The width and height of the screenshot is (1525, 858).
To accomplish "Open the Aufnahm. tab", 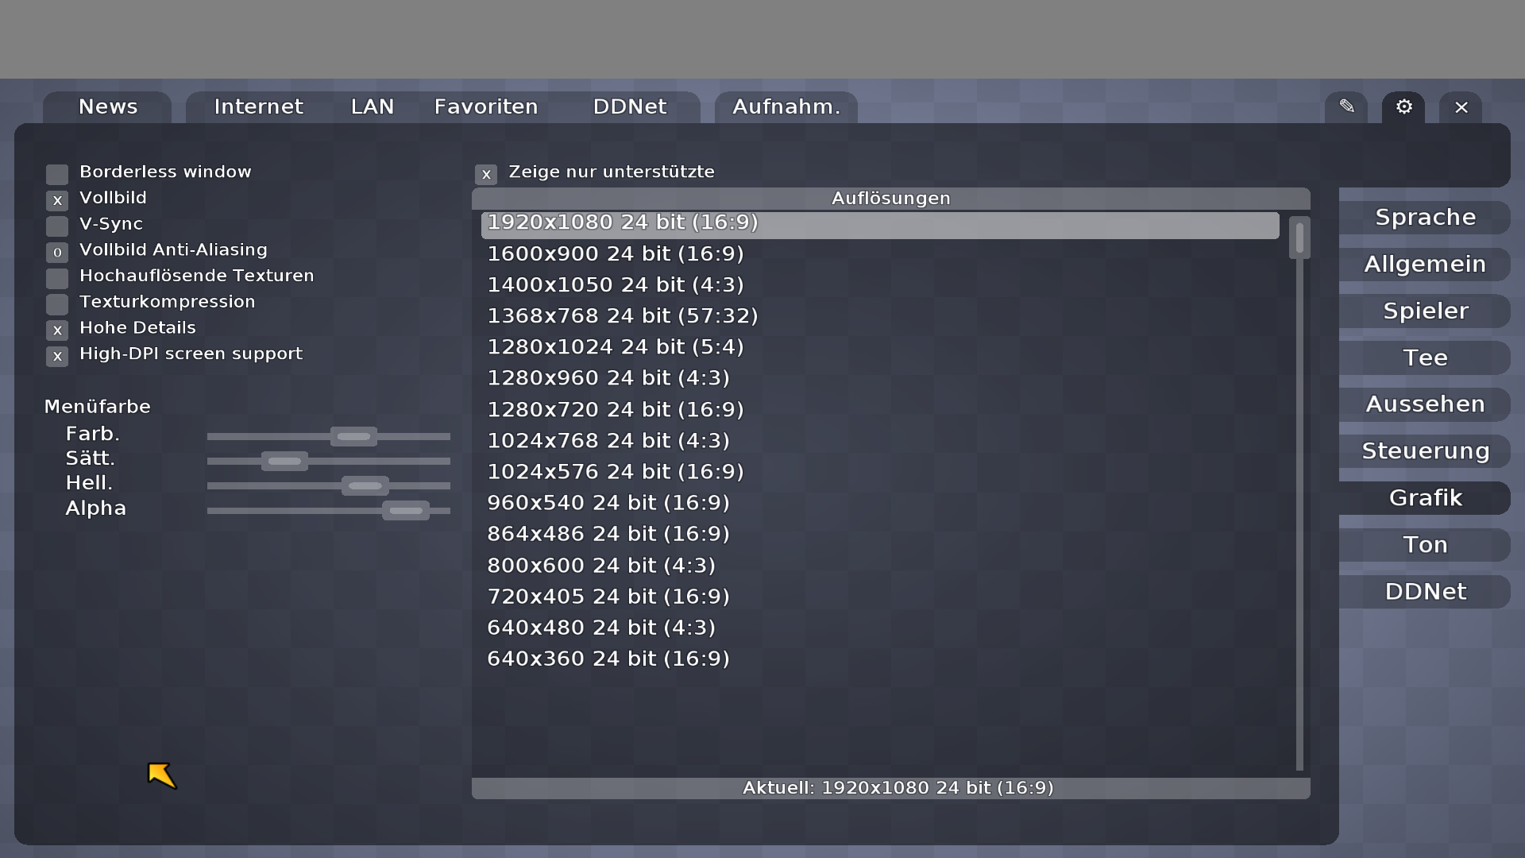I will (786, 107).
